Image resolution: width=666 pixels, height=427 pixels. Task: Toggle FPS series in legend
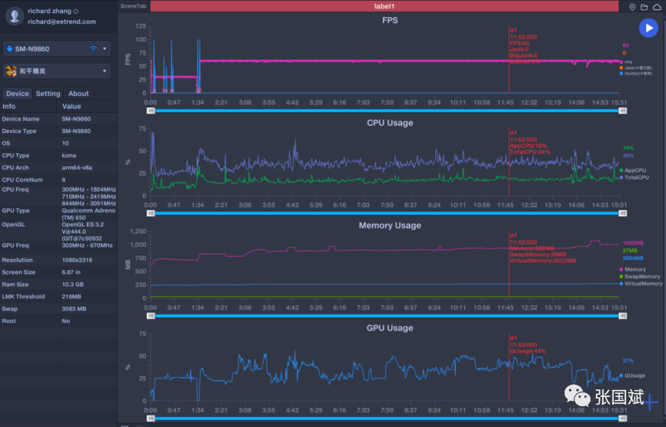627,62
